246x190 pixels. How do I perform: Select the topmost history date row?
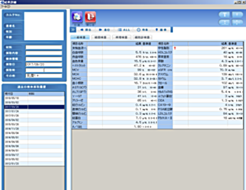[34, 98]
